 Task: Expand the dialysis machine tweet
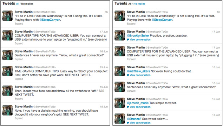[x=19, y=118]
